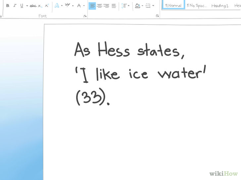Toggle subscript formatting

pos(40,6)
